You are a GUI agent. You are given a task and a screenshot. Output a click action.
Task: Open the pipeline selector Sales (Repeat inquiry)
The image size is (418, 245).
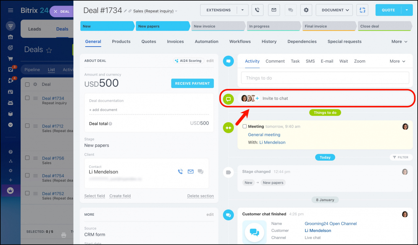click(x=155, y=11)
